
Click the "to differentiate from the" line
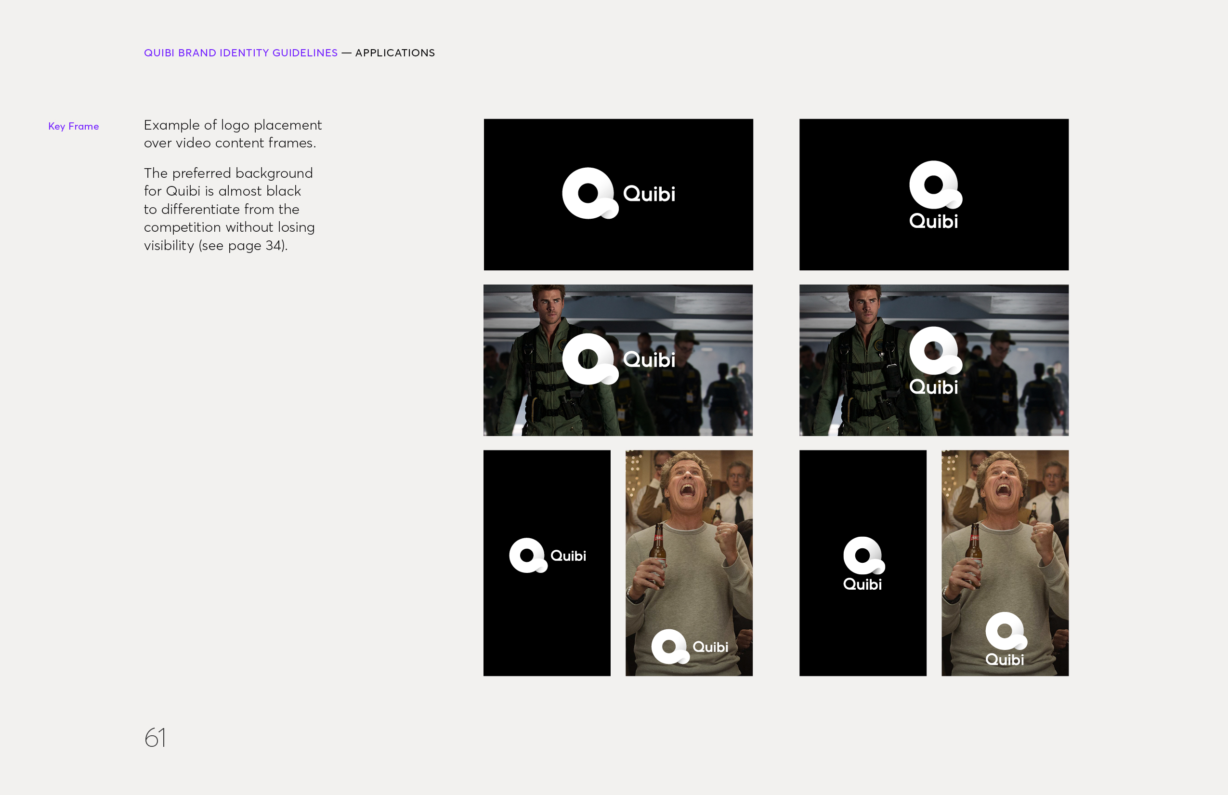point(222,209)
